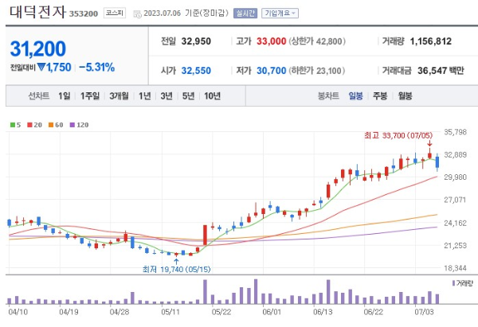Click the 상한가 42,800 text

click(x=317, y=41)
